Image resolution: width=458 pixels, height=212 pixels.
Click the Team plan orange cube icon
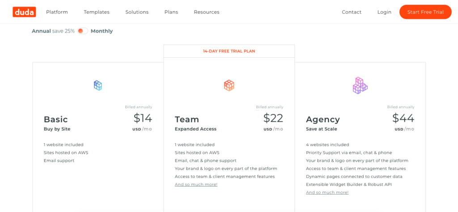click(x=229, y=85)
